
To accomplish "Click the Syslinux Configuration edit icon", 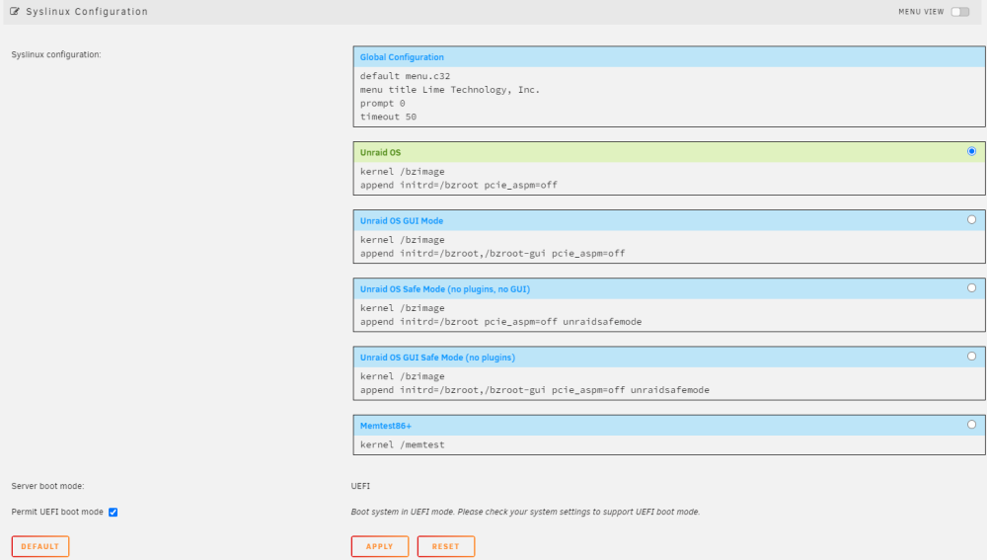I will pos(15,11).
